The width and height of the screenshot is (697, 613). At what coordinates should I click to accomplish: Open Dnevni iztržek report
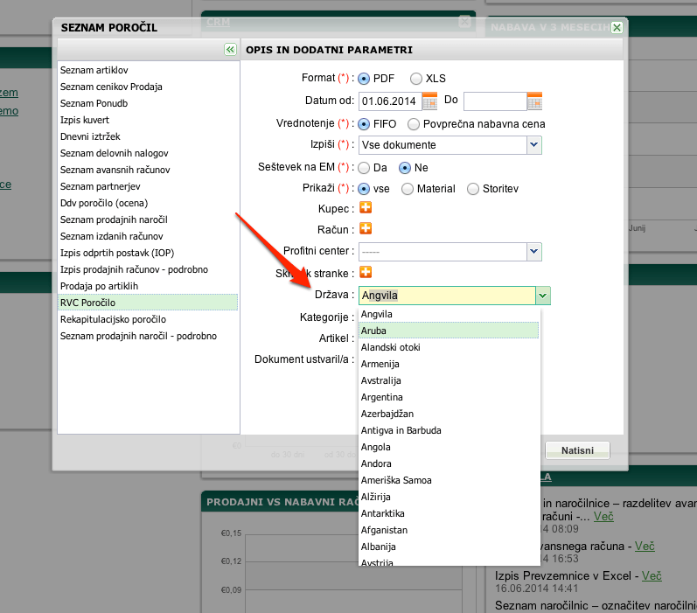coord(148,136)
